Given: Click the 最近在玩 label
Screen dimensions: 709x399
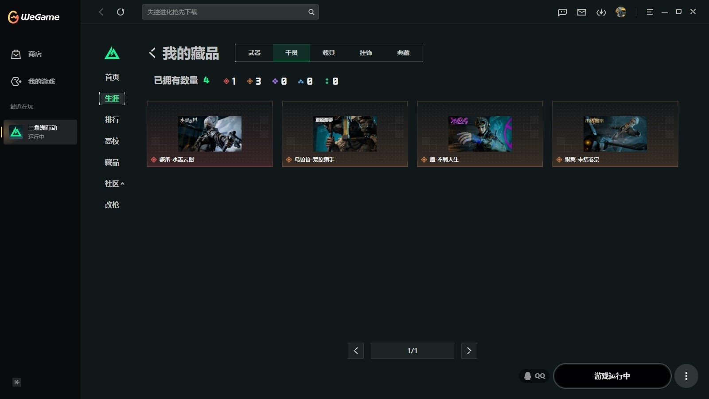Looking at the screenshot, I should (22, 106).
